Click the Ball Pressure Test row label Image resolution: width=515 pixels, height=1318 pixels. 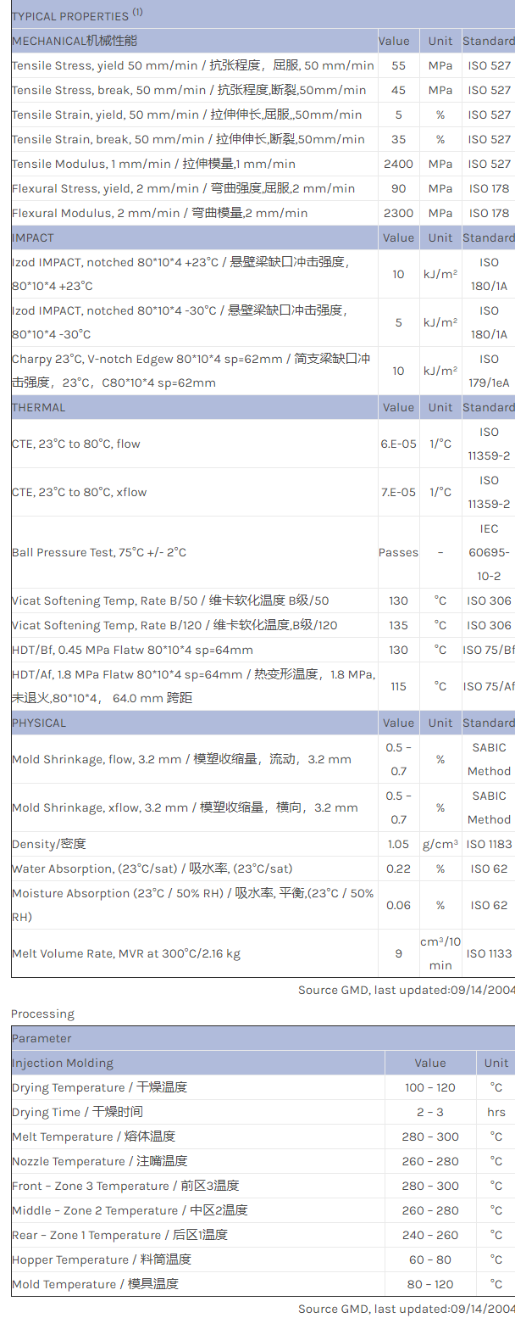click(x=99, y=552)
